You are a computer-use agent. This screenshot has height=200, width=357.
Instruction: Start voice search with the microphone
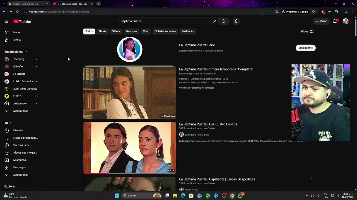(236, 21)
